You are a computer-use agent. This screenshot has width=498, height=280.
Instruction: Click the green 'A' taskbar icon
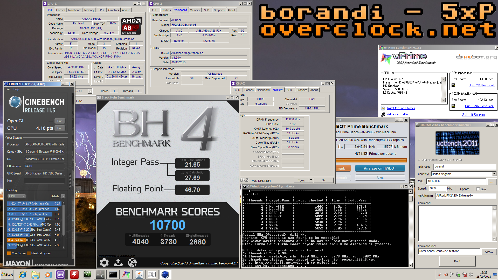[87, 275]
